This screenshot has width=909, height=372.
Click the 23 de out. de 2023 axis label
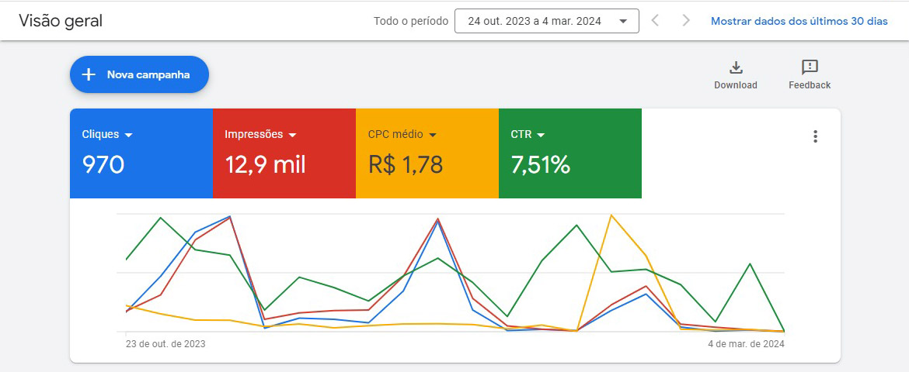[x=165, y=343]
